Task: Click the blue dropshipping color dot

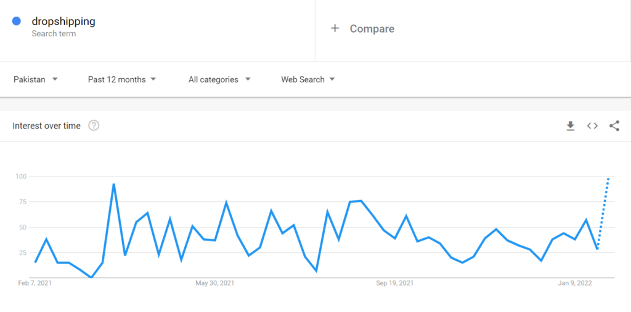Action: [x=17, y=21]
